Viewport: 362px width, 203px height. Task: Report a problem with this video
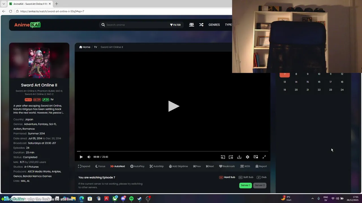(261, 166)
